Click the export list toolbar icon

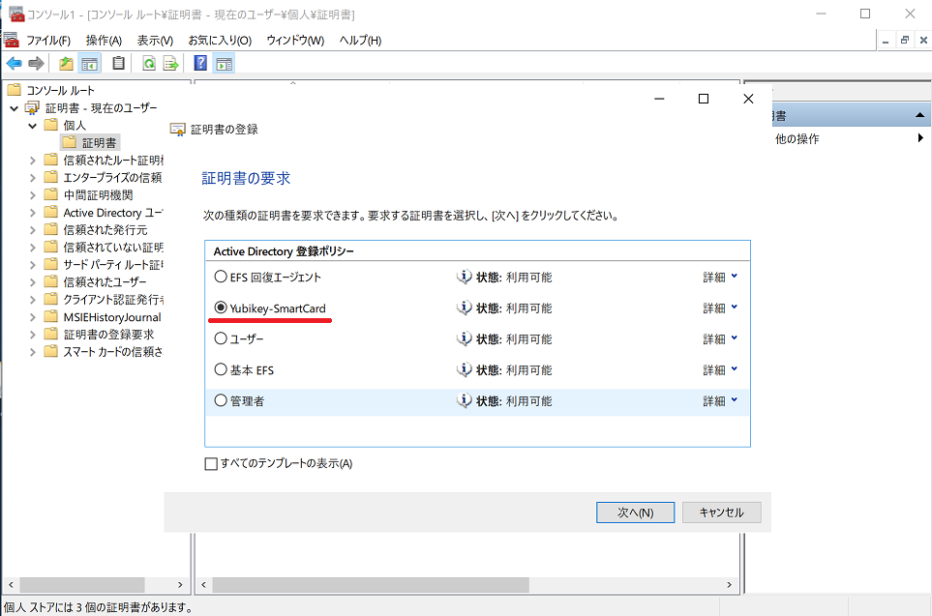171,64
